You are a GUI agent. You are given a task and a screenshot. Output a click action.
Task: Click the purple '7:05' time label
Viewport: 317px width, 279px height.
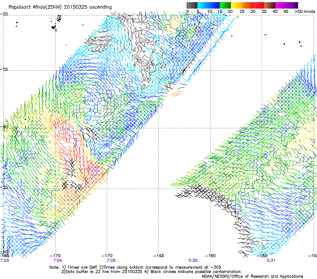[111, 261]
